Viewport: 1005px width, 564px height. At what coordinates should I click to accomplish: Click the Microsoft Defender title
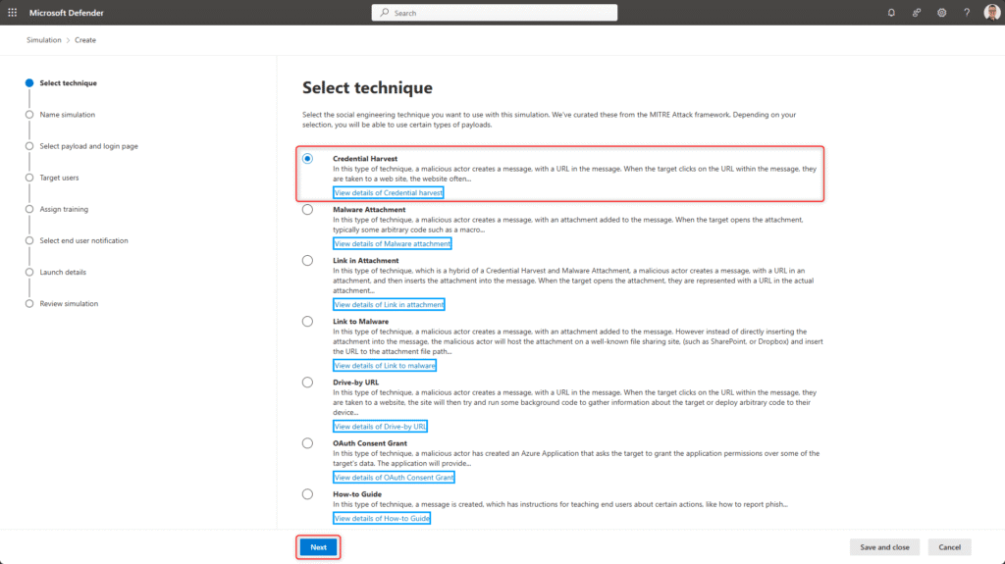coord(66,13)
